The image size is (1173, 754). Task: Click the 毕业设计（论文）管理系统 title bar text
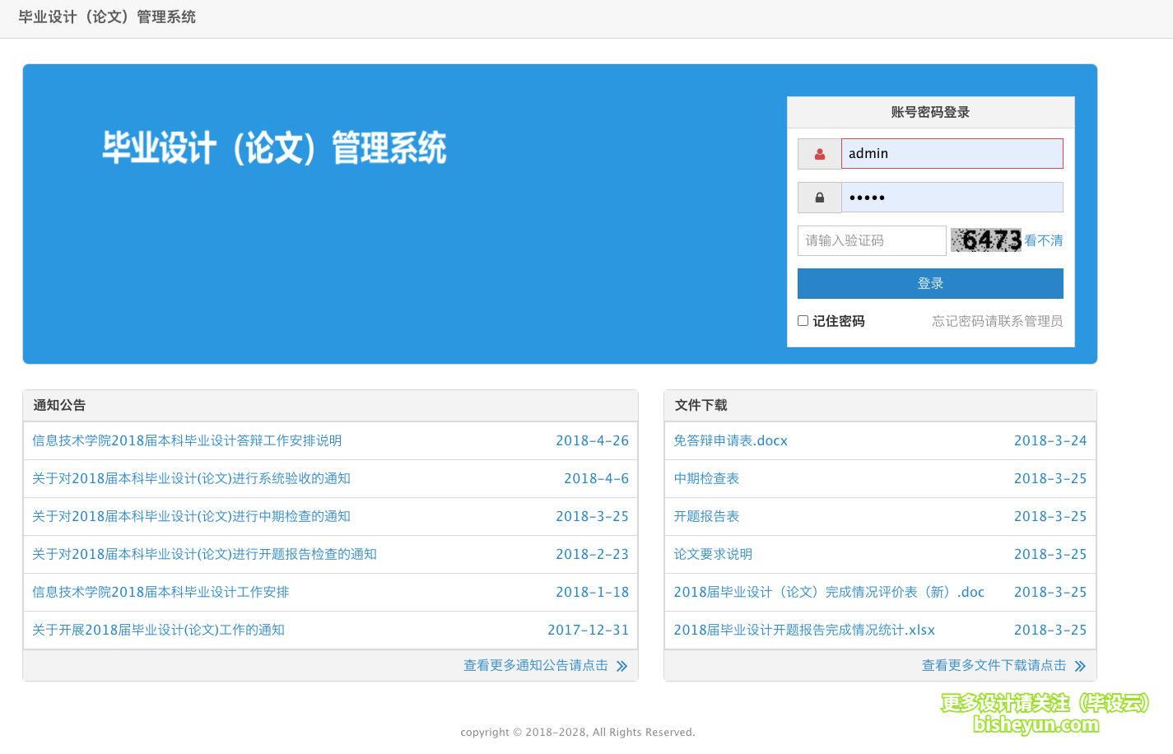click(106, 16)
